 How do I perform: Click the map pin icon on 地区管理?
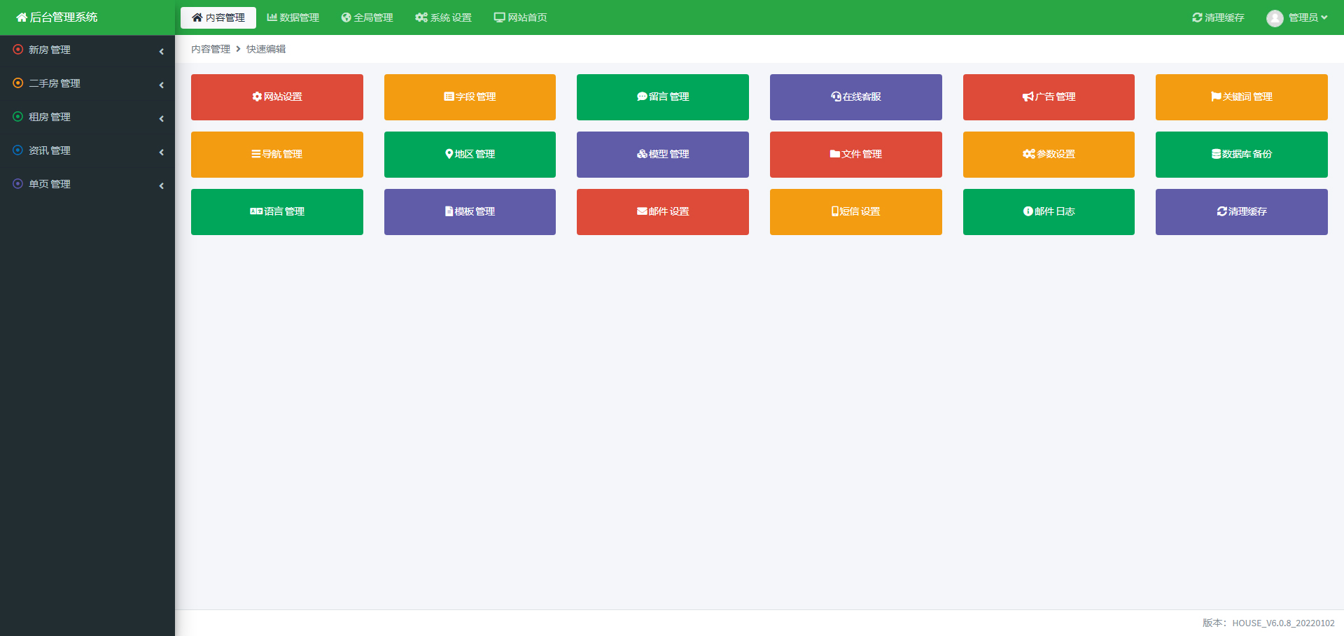pos(449,154)
